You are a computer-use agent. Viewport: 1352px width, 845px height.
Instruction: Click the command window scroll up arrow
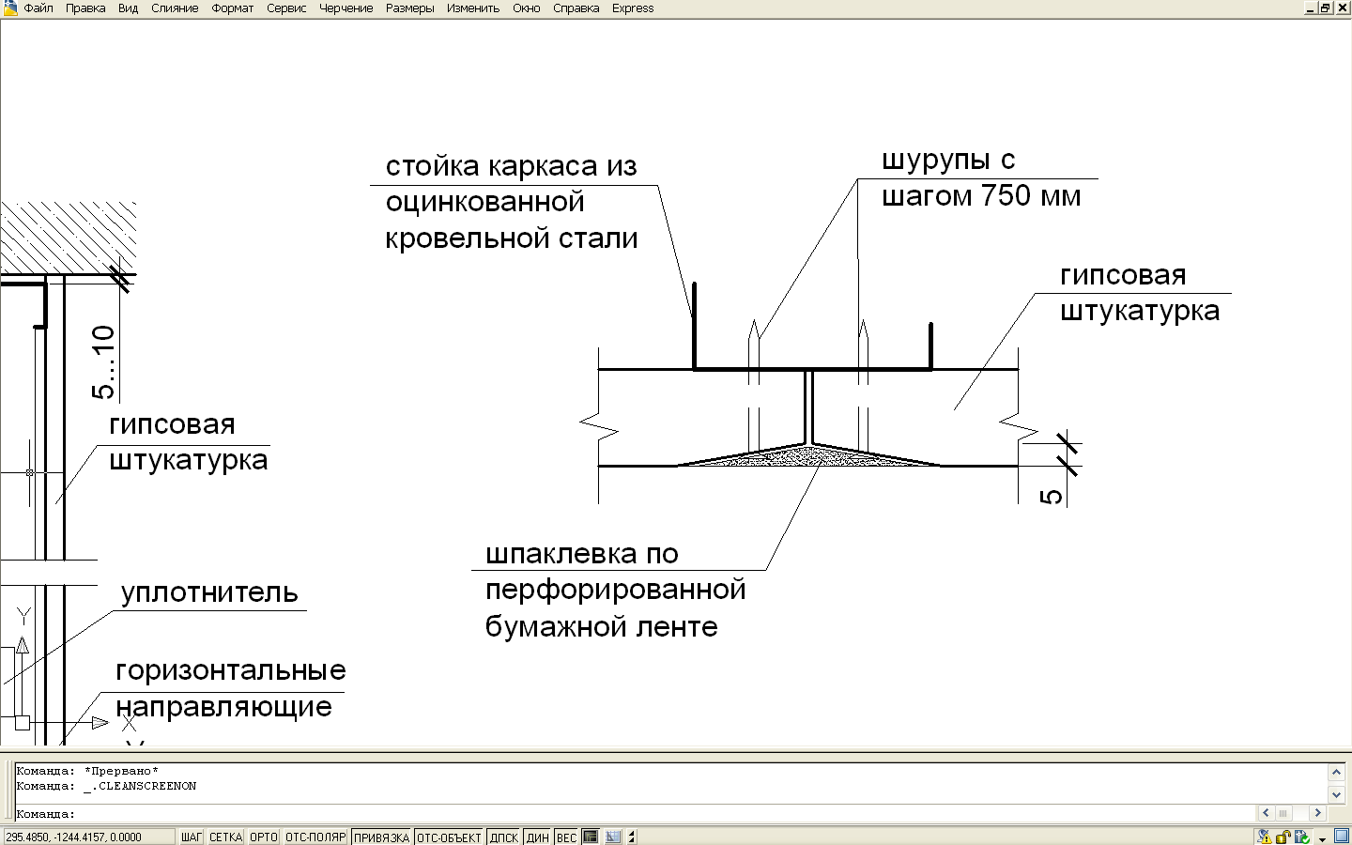click(1337, 773)
